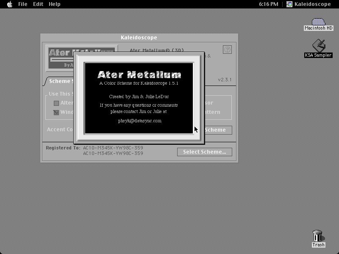The width and height of the screenshot is (339, 254).
Task: Toggle the unchecked Alter checkbox
Action: pos(56,103)
